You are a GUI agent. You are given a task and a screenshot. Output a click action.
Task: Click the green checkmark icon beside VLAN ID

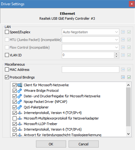(x=129, y=55)
